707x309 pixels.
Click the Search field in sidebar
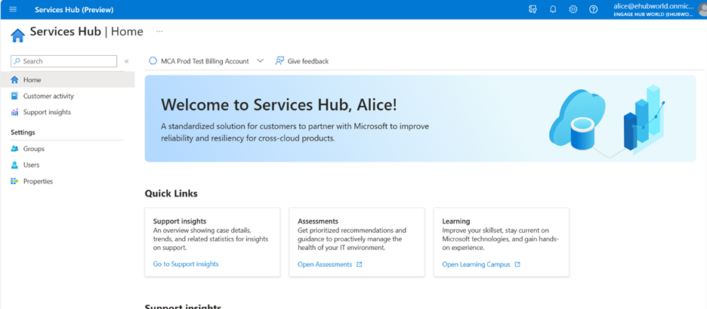63,61
